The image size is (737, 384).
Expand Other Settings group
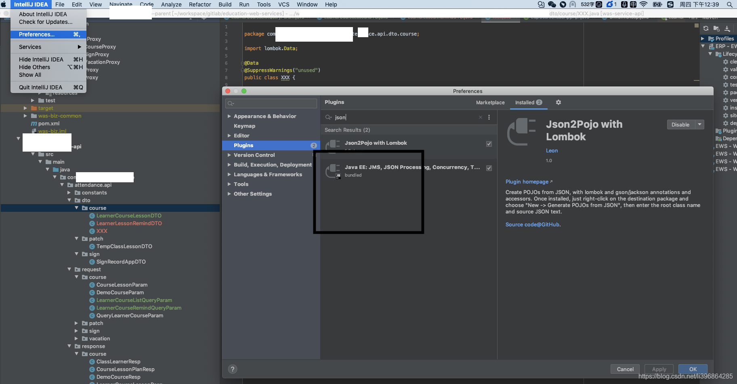[x=229, y=194]
